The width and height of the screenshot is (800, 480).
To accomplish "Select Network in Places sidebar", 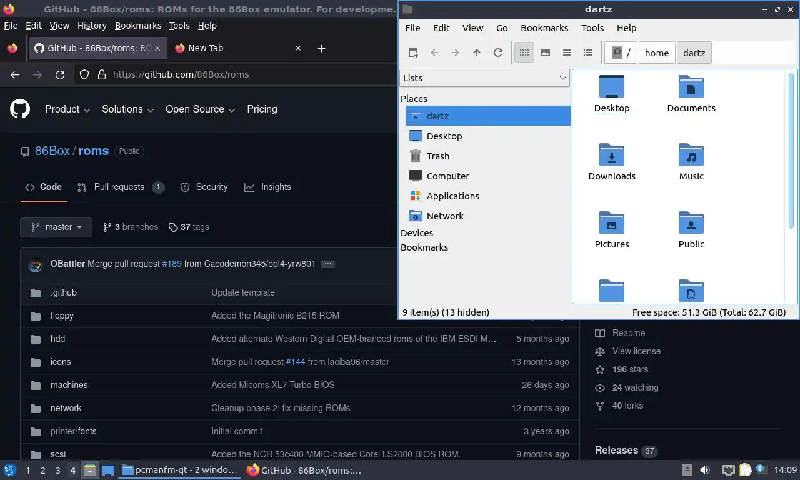I will (x=488, y=216).
